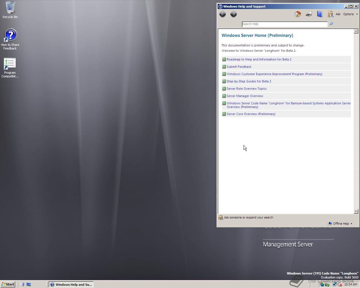Image resolution: width=360 pixels, height=288 pixels.
Task: Go back with the Back arrow button
Action: click(x=222, y=14)
